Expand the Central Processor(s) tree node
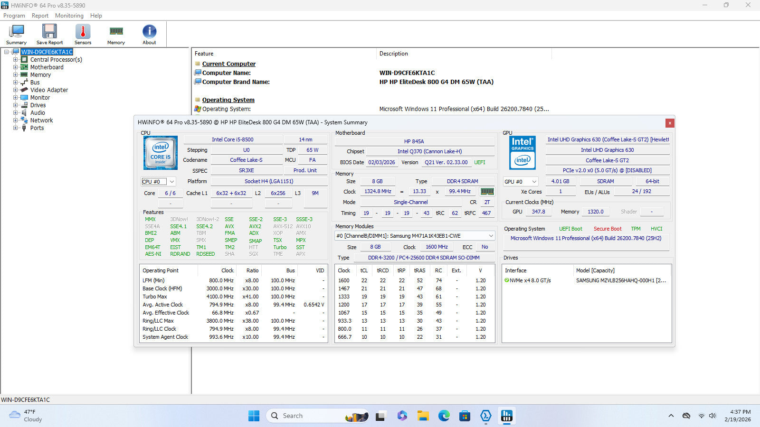Viewport: 760px width, 427px height. 16,60
